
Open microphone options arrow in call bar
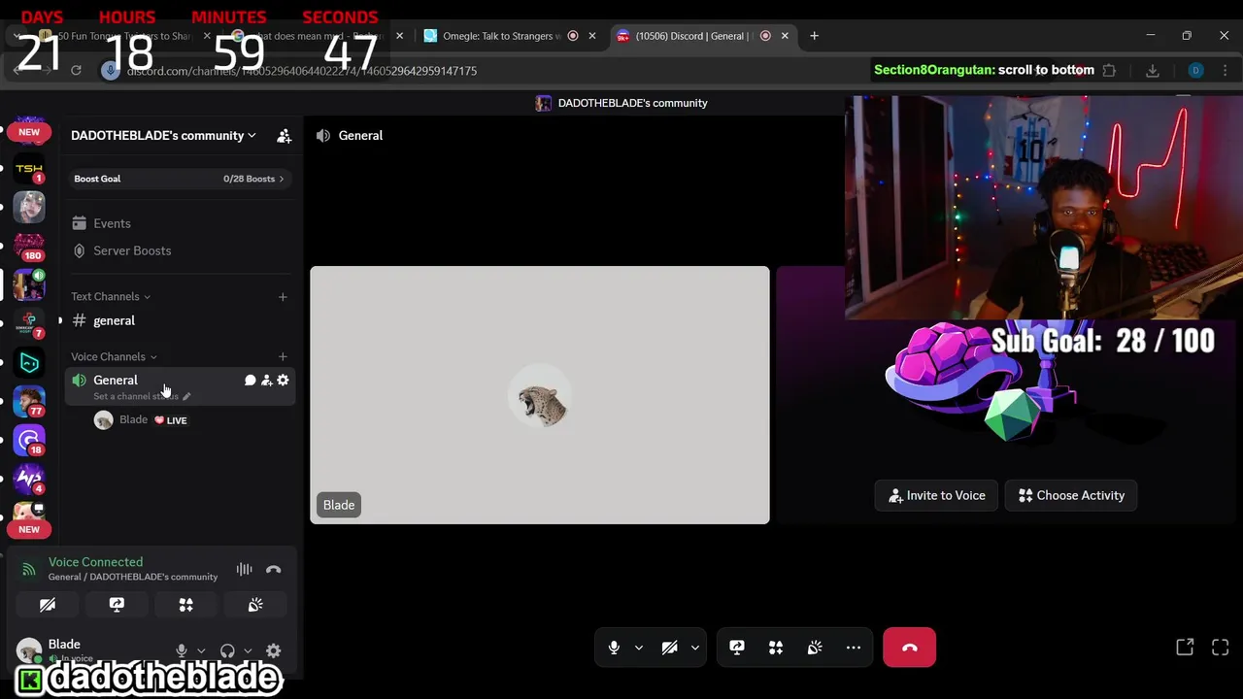pyautogui.click(x=638, y=648)
